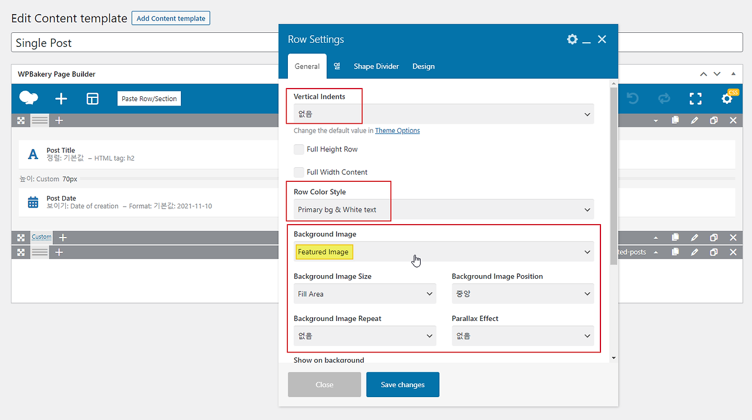Open Background Image dropdown showing Featured Image
Image resolution: width=752 pixels, height=420 pixels.
tap(444, 252)
